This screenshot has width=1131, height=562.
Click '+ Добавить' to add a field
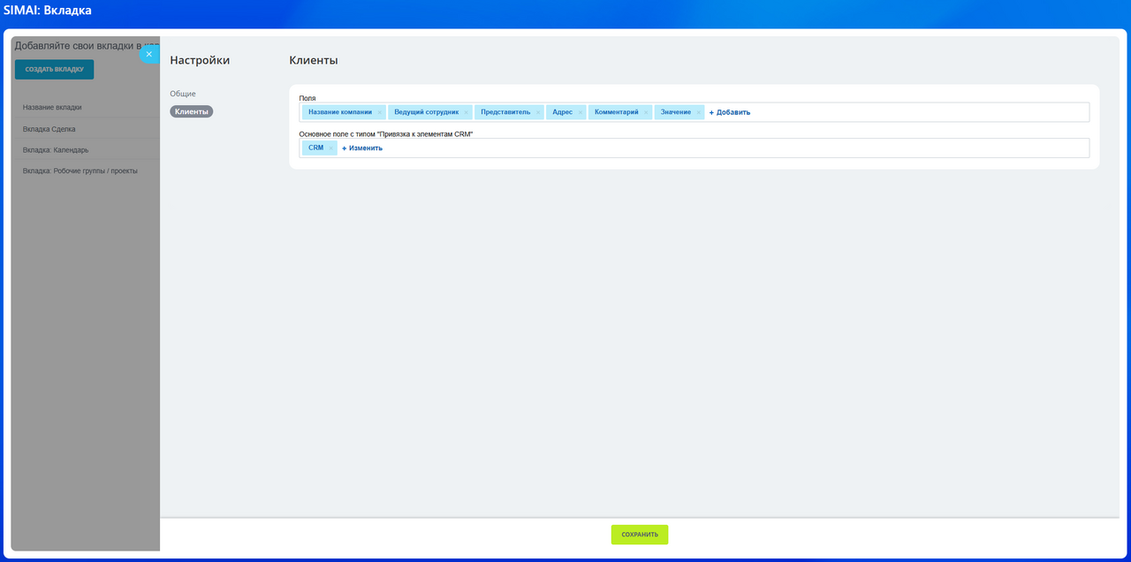tap(730, 112)
